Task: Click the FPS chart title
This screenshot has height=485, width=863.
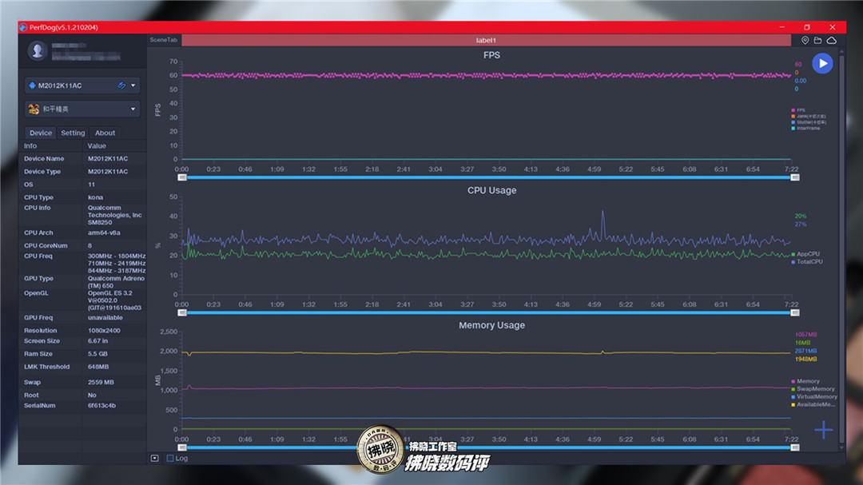Action: [491, 55]
